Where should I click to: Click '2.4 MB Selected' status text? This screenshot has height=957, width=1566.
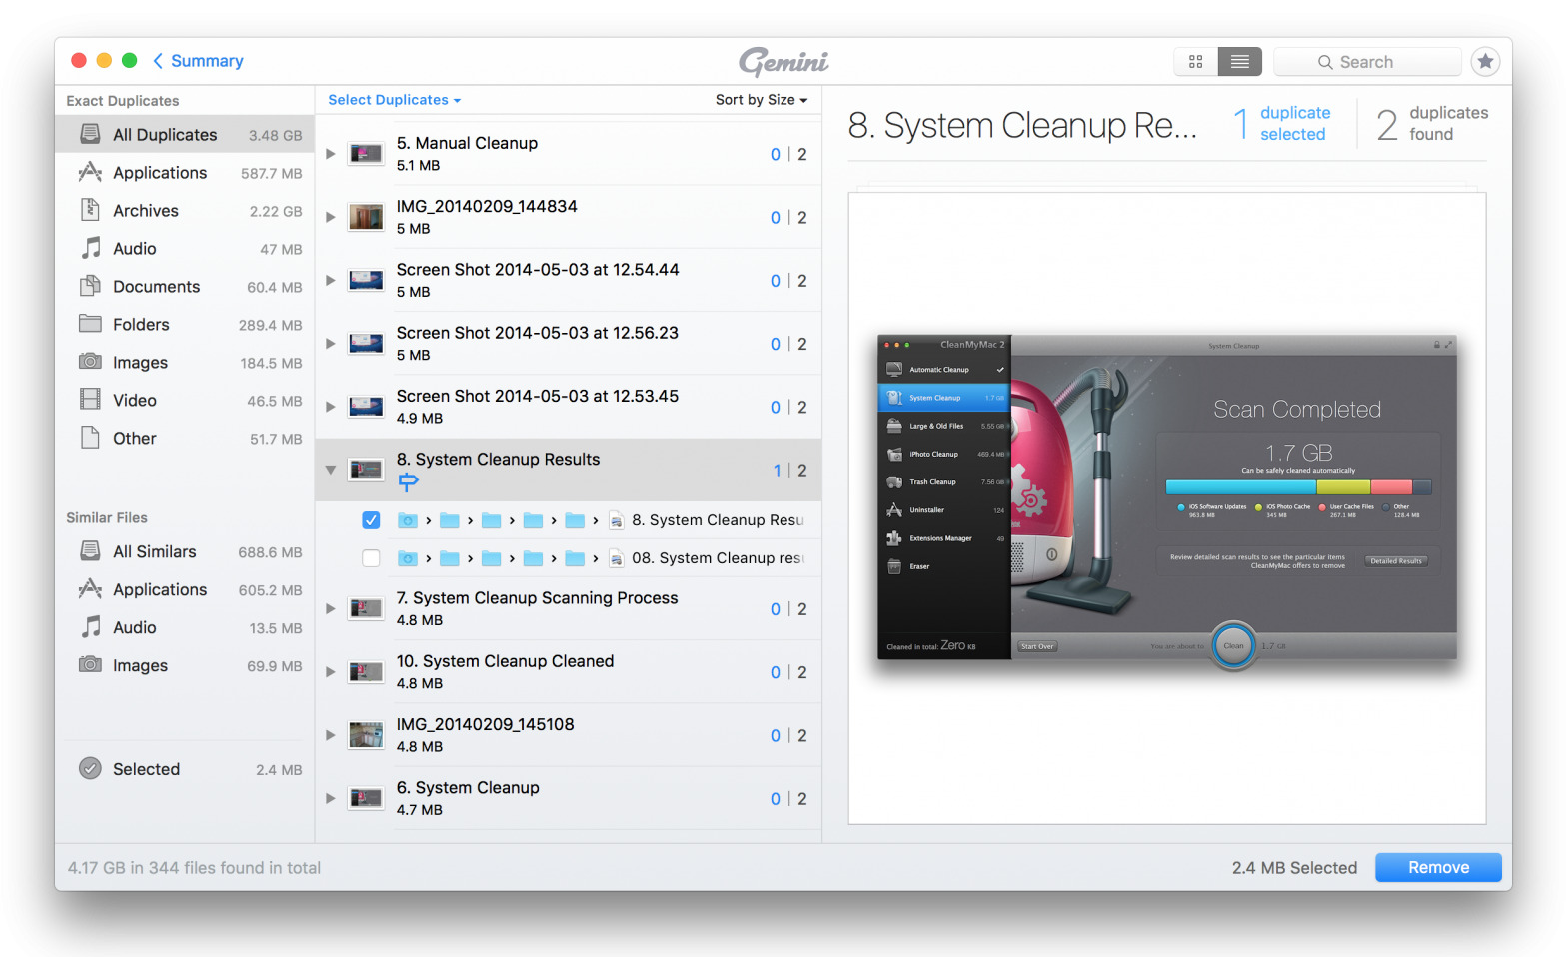pos(1294,868)
